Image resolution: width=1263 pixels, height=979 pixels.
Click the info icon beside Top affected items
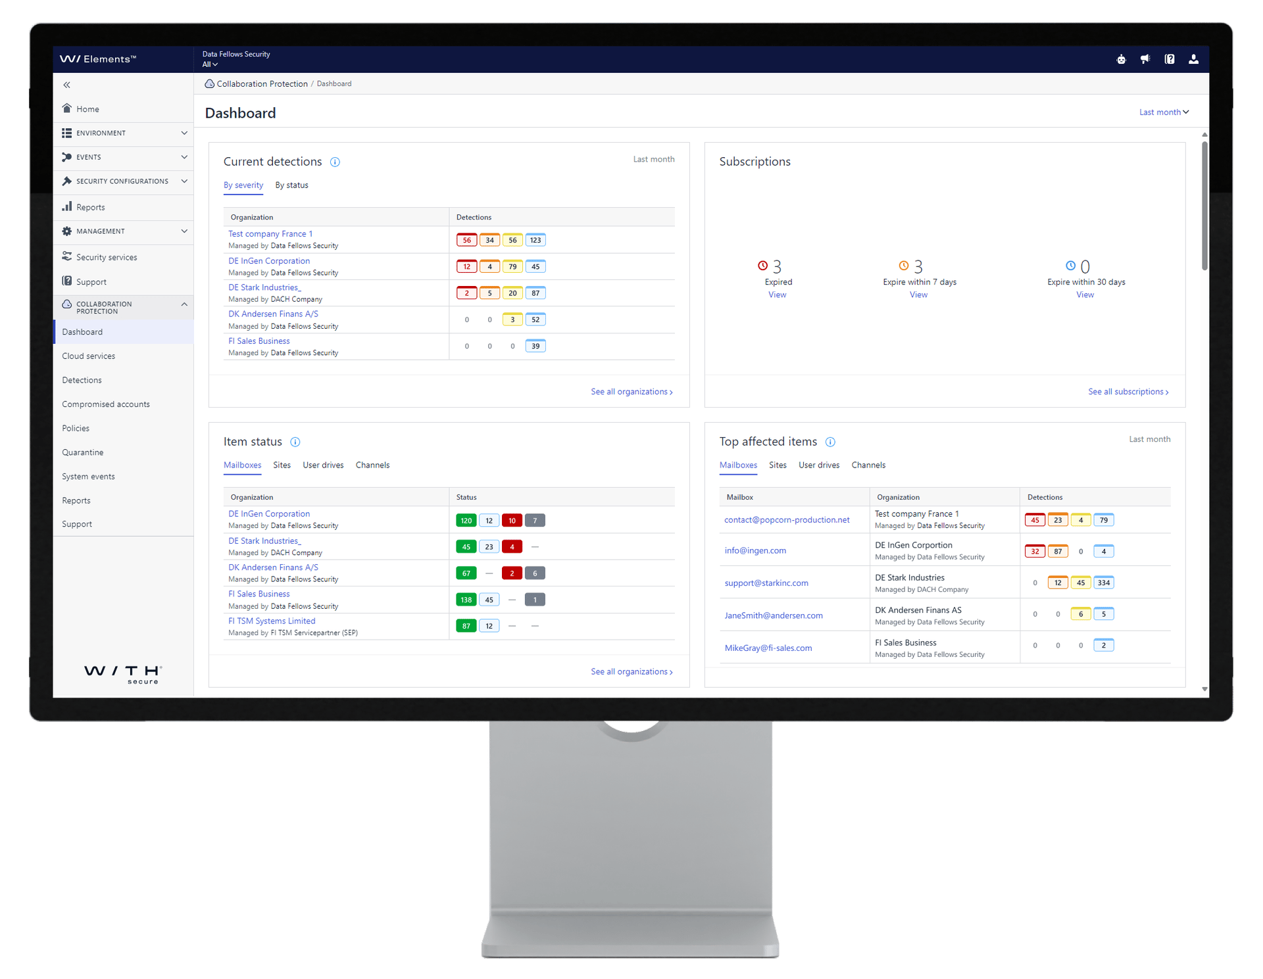[830, 442]
